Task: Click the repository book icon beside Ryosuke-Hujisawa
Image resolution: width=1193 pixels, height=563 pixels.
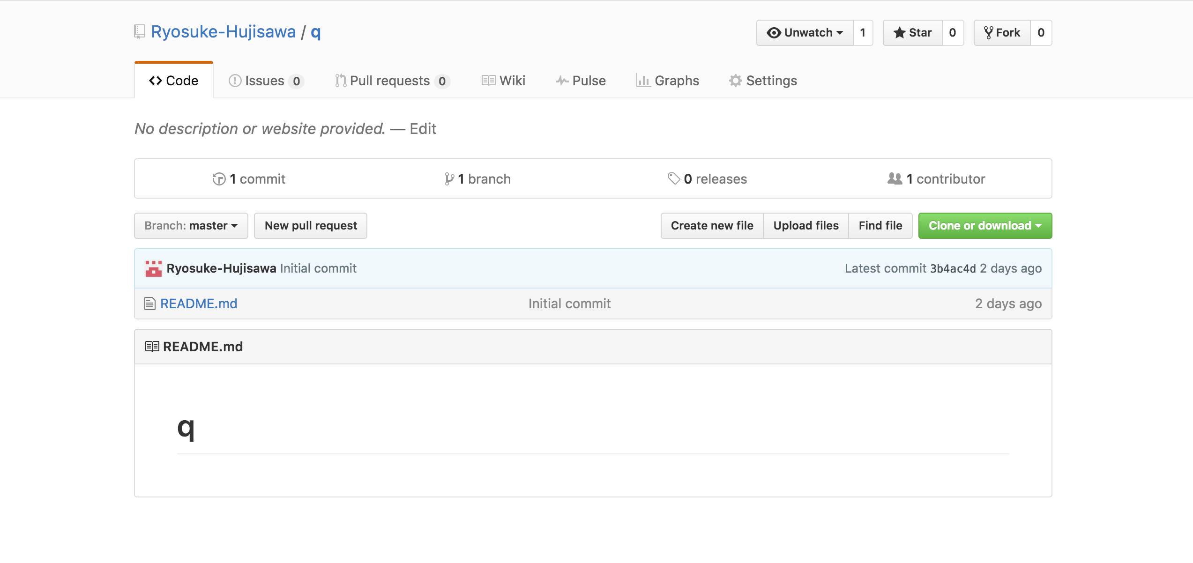Action: click(139, 32)
